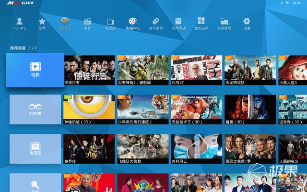
Task: Click the 10:04 clock display
Action: 296,3
